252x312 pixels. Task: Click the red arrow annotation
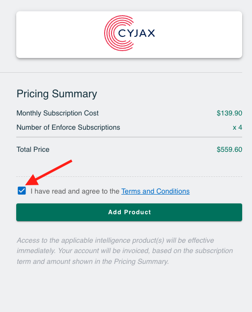[x=49, y=172]
